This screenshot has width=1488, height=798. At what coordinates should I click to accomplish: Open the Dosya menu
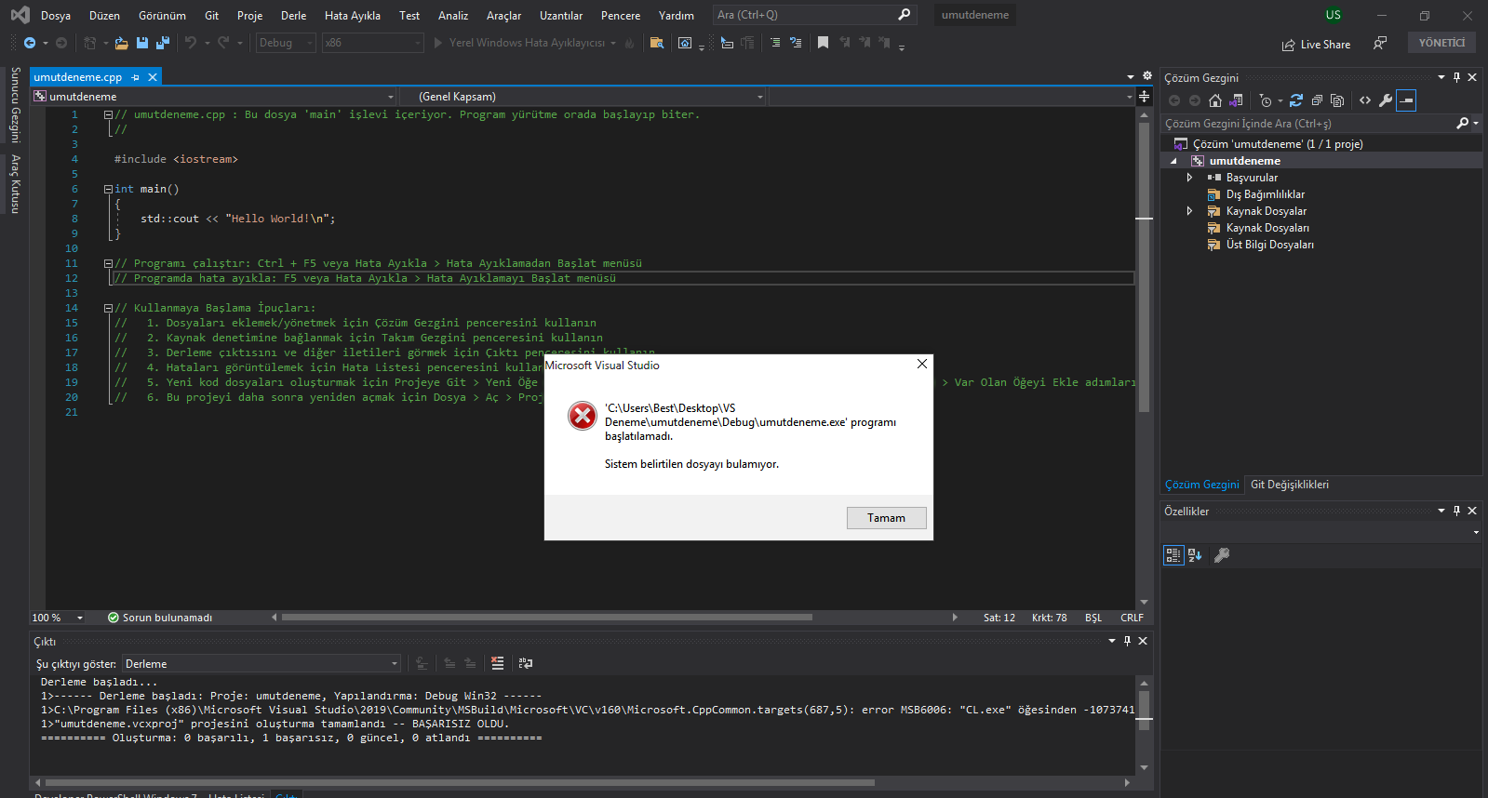pos(56,16)
